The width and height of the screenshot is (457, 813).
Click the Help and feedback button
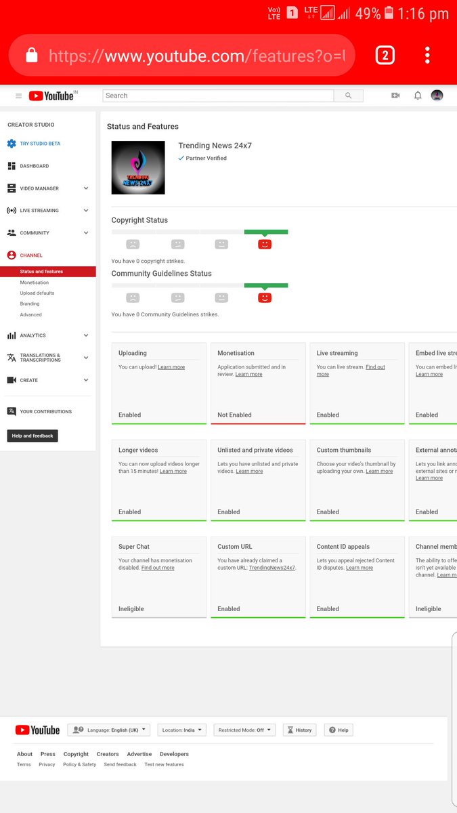[x=32, y=436]
